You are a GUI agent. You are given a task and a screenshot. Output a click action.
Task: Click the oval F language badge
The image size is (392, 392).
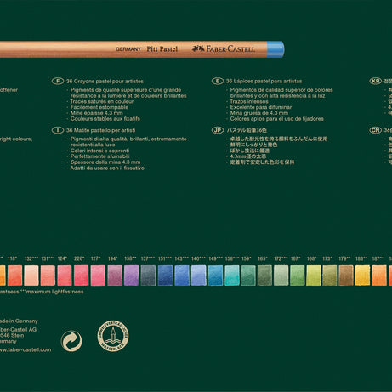coord(58,81)
